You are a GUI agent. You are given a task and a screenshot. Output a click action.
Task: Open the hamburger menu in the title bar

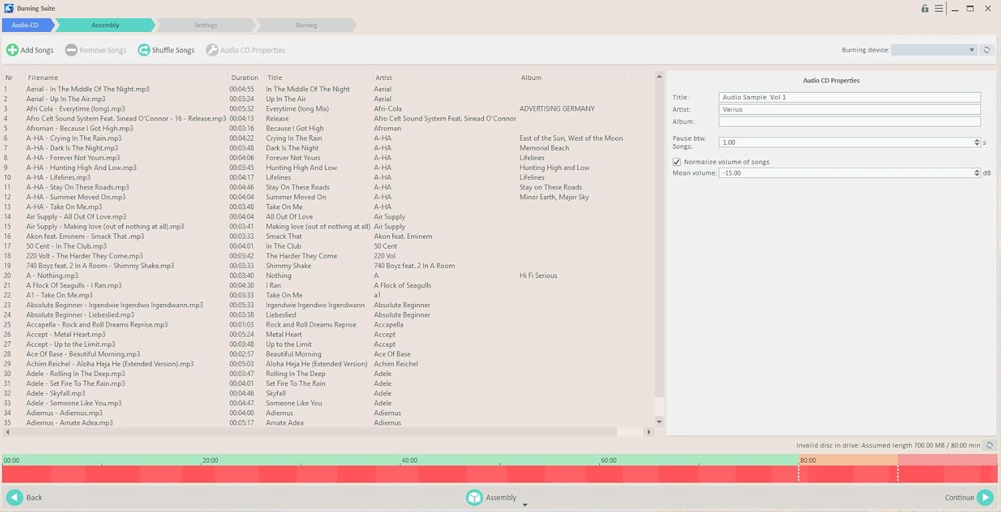(x=938, y=8)
